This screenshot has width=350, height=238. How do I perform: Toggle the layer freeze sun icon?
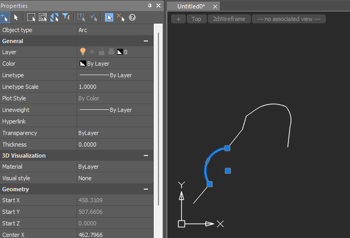point(92,52)
